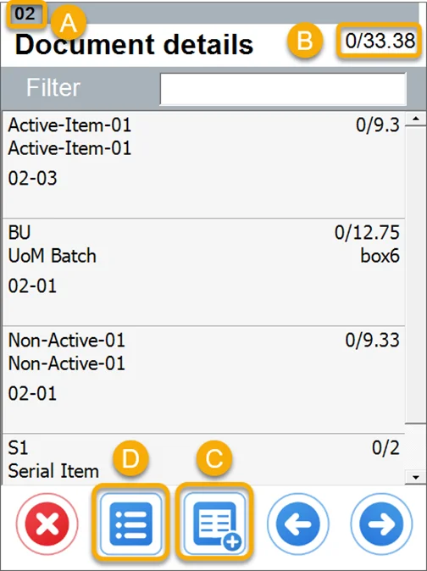Go back with the left arrow icon
The width and height of the screenshot is (427, 571).
pos(298,524)
